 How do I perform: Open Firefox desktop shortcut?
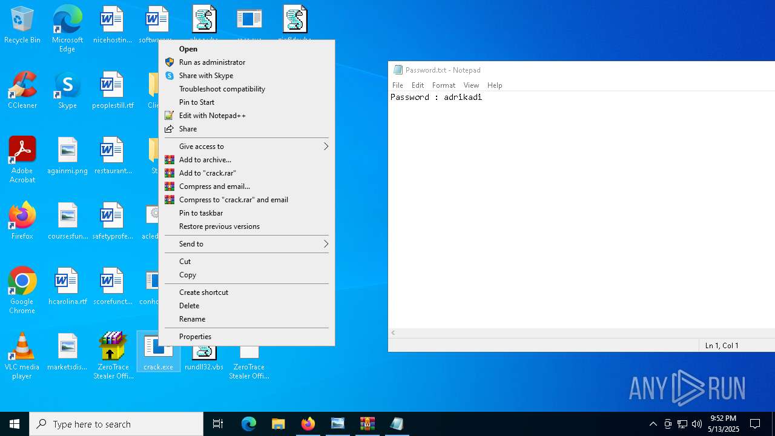click(22, 222)
